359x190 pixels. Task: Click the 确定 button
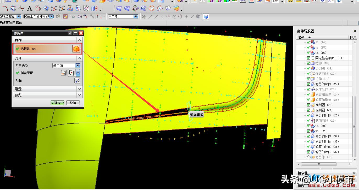click(57, 103)
